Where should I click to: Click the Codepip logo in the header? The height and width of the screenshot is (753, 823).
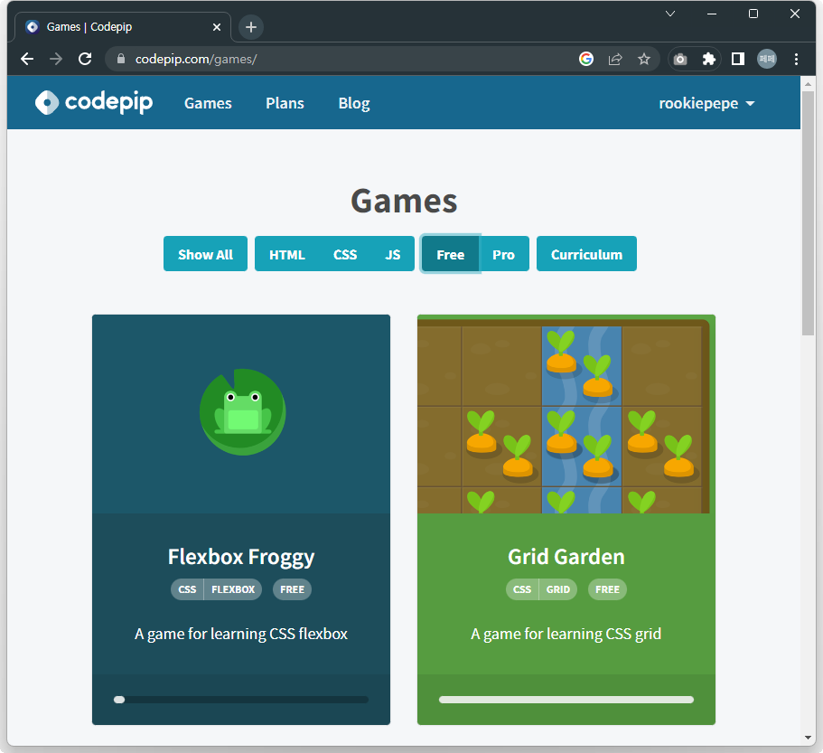[94, 102]
